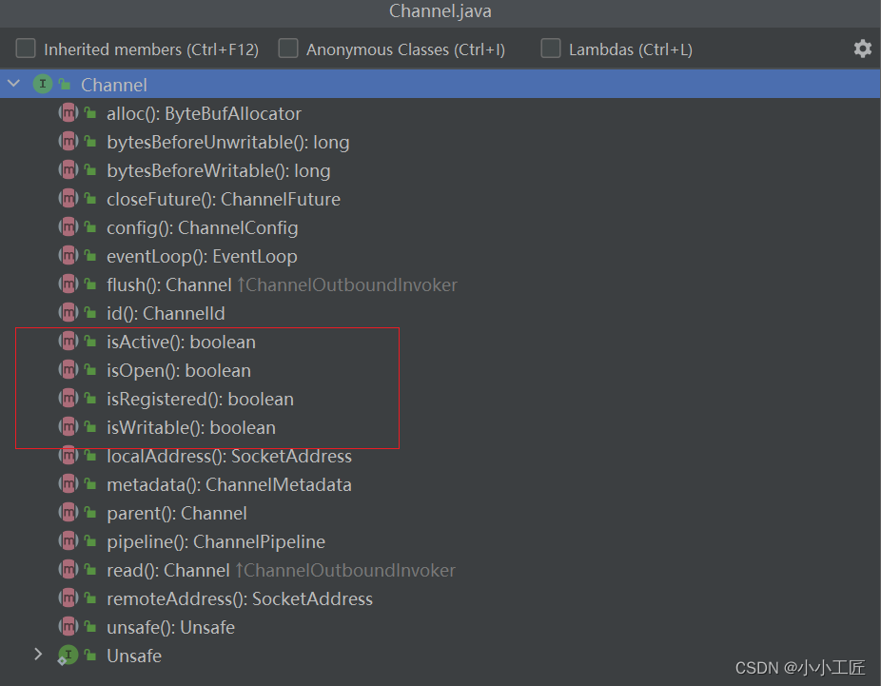Click the method icon beside remoteAddress()
The width and height of the screenshot is (881, 686).
point(69,598)
